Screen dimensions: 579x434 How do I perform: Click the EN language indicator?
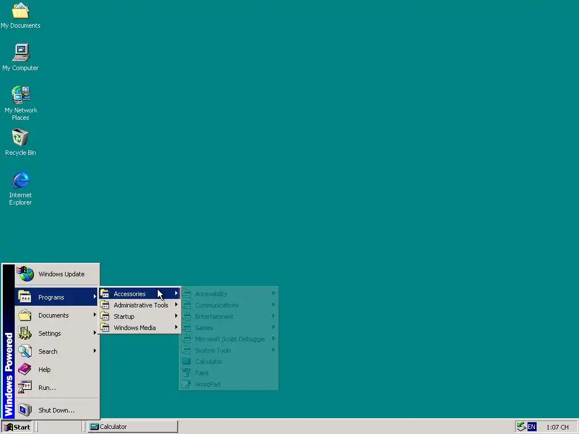(x=532, y=427)
